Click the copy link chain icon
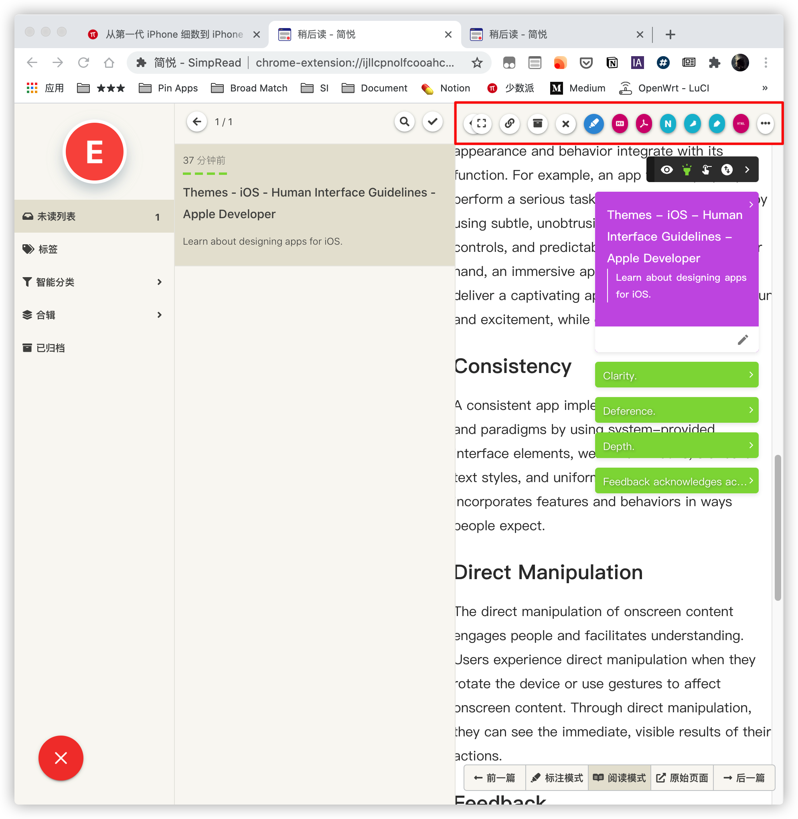This screenshot has height=819, width=798. tap(510, 124)
